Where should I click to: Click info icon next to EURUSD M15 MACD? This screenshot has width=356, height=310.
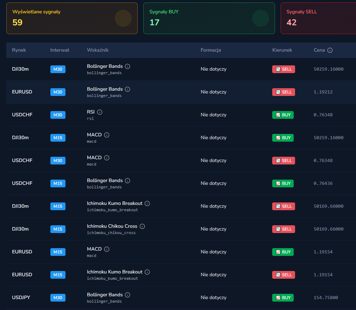click(x=107, y=249)
